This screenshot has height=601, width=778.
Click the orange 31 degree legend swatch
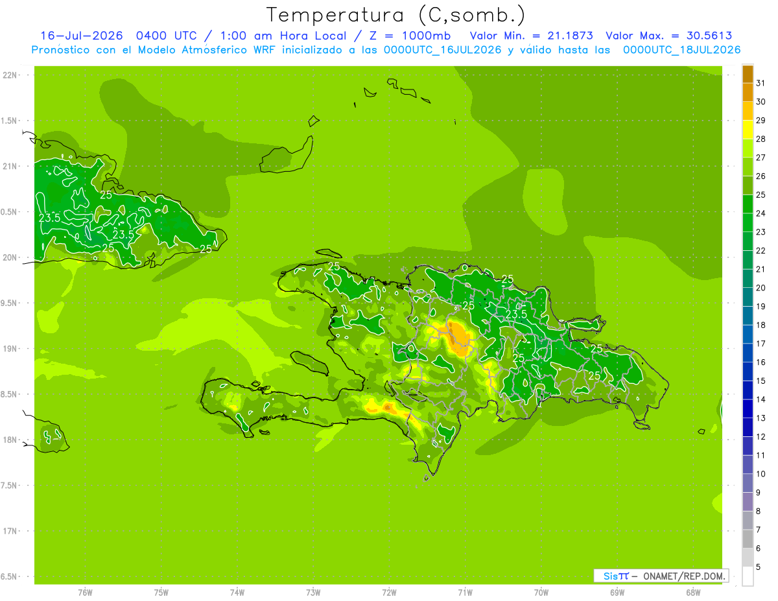(x=748, y=74)
